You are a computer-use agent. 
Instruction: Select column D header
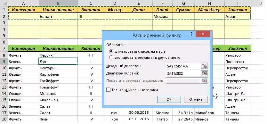point(115,3)
